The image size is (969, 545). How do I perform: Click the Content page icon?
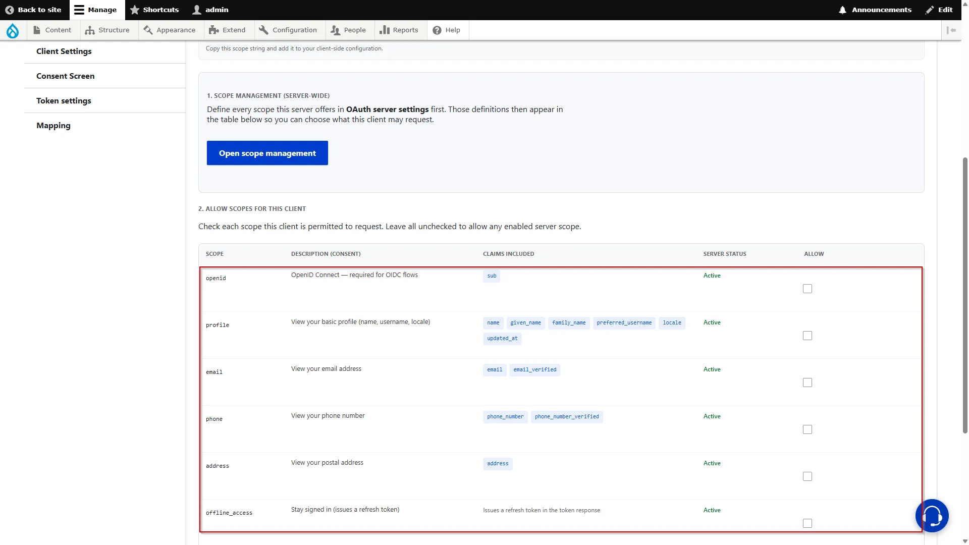tap(37, 30)
